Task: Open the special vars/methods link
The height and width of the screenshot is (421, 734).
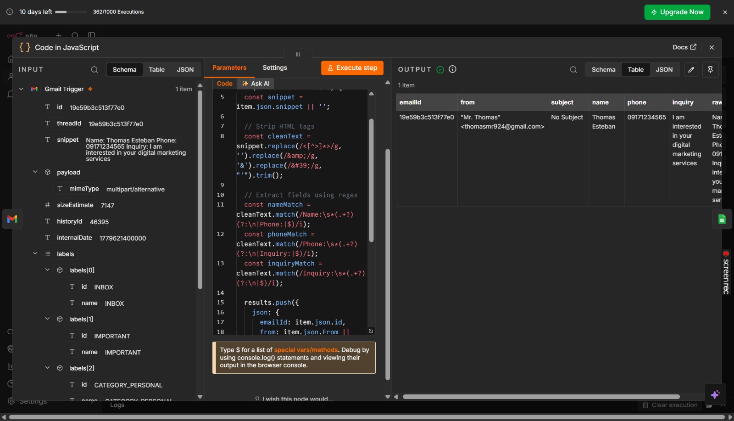Action: click(306, 350)
